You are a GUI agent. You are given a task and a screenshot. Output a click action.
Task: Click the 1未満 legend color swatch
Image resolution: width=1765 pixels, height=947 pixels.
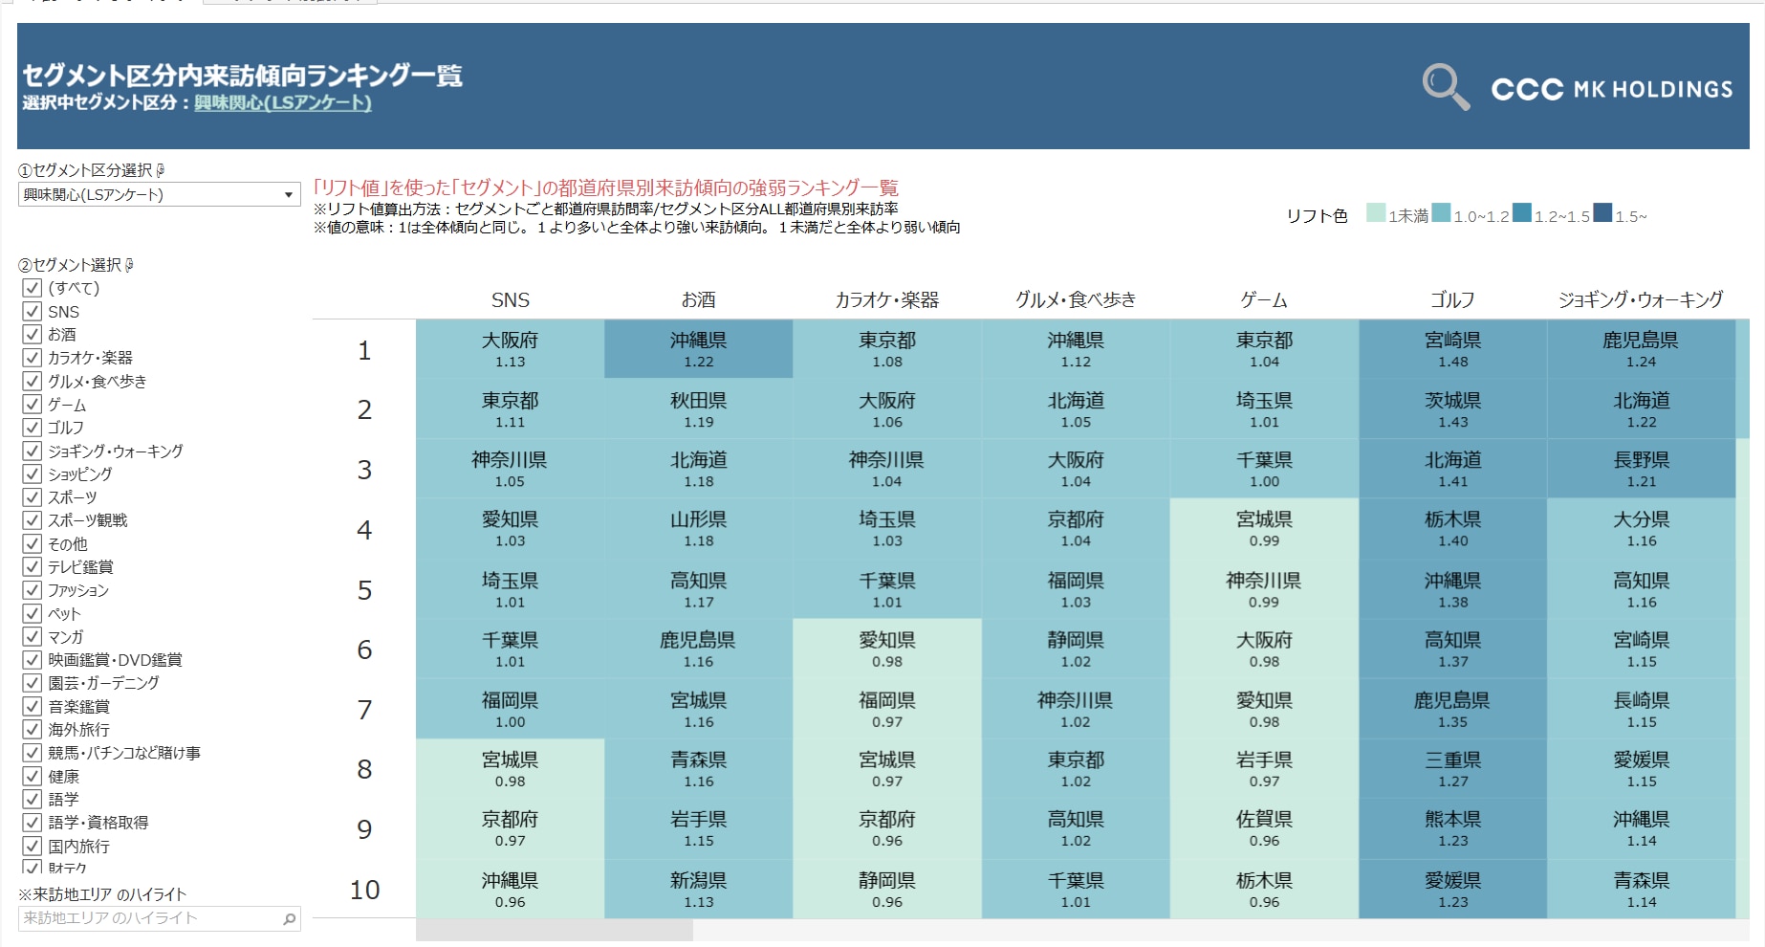coord(1376,212)
